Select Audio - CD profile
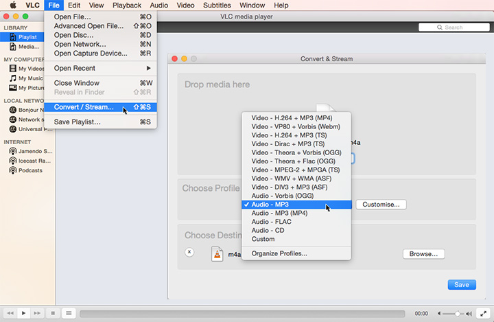Screen dimensions: 494x322 click(x=296, y=231)
